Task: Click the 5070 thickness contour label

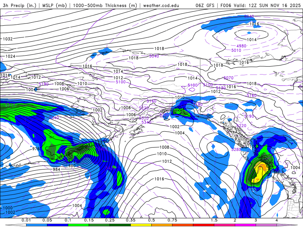Action: [228, 78]
